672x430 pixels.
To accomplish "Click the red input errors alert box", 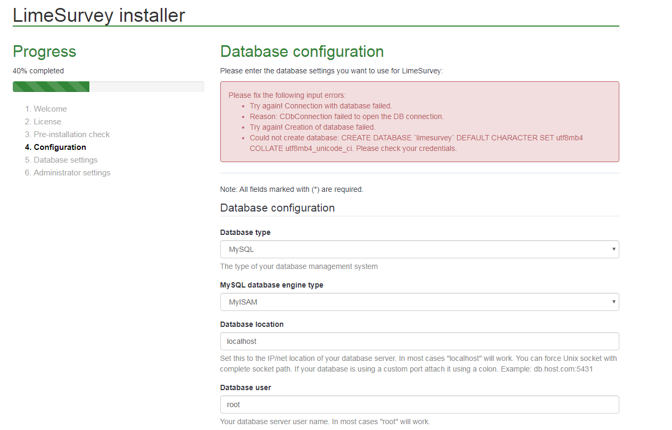I will [x=419, y=122].
